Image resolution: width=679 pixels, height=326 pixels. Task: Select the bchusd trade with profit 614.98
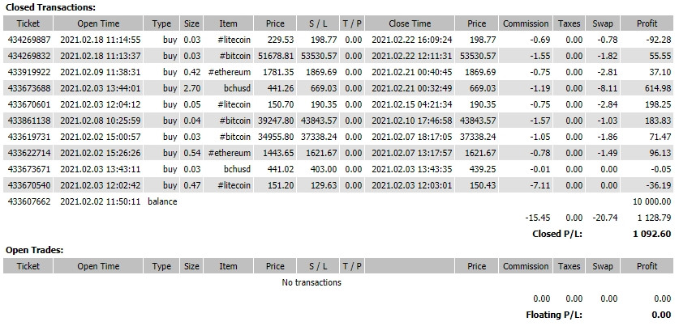click(338, 88)
